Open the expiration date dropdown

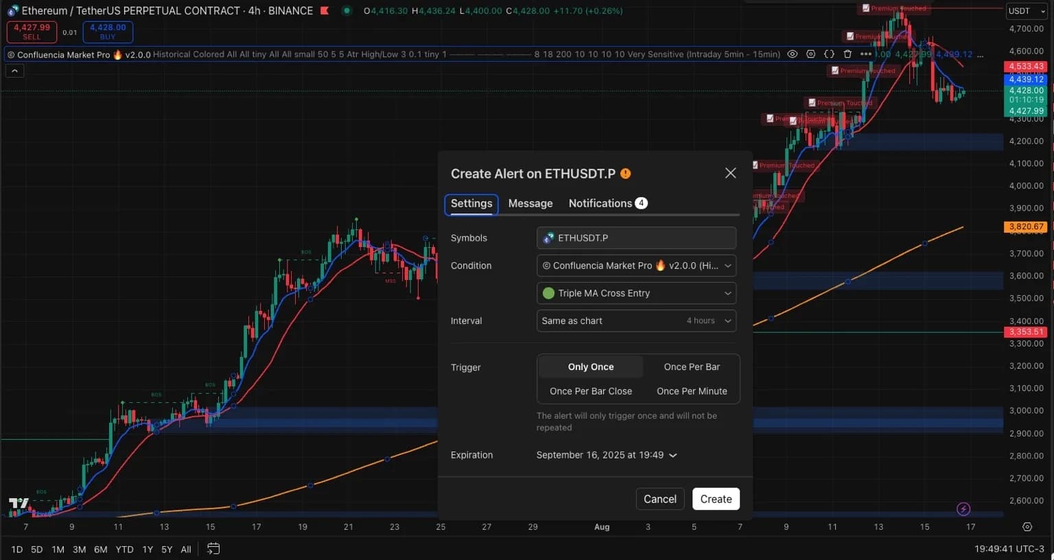607,455
